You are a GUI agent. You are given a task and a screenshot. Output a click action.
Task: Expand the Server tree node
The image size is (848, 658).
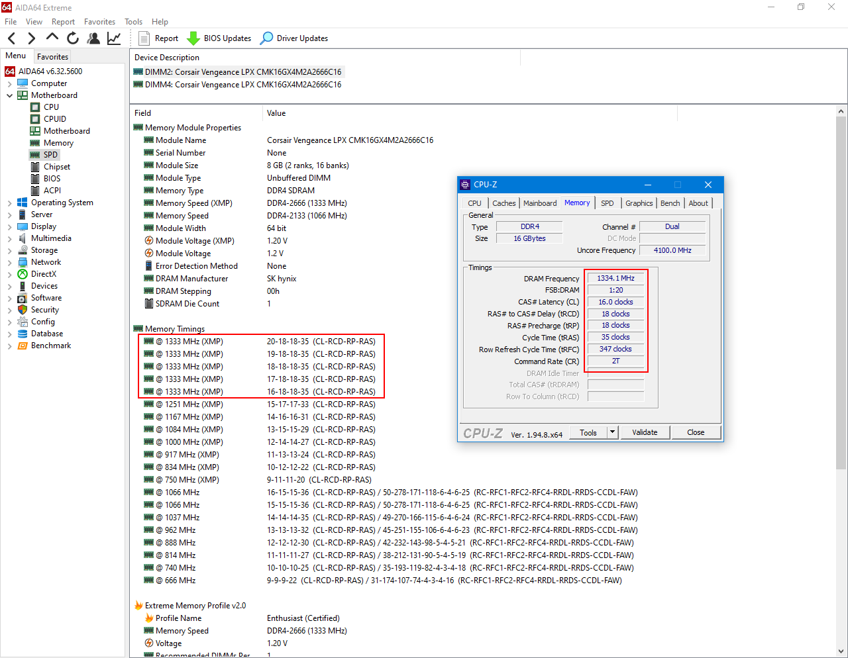[x=9, y=214]
